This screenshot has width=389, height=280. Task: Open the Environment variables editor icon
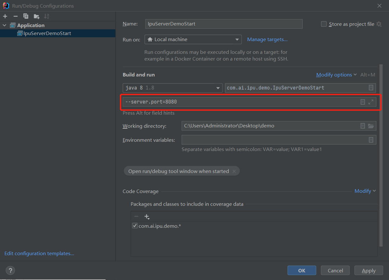(x=371, y=140)
